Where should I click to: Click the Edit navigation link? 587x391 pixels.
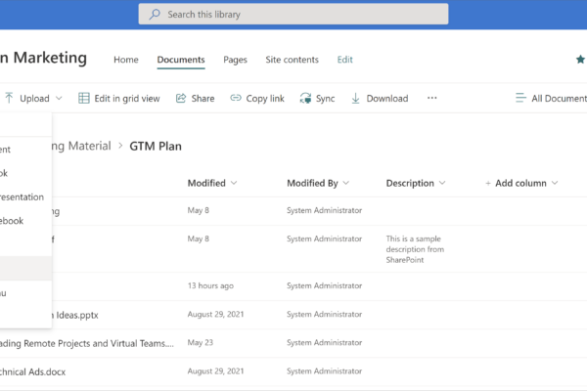[344, 60]
